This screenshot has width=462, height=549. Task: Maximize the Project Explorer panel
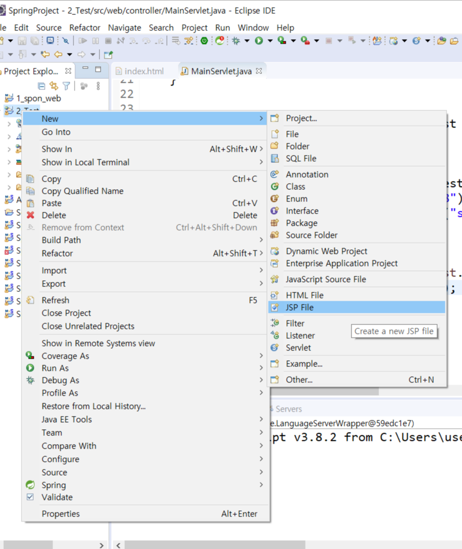click(98, 69)
